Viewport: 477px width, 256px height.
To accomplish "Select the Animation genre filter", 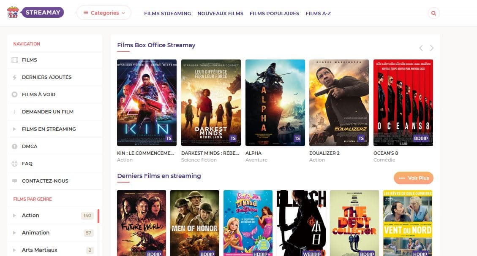I will [35, 232].
